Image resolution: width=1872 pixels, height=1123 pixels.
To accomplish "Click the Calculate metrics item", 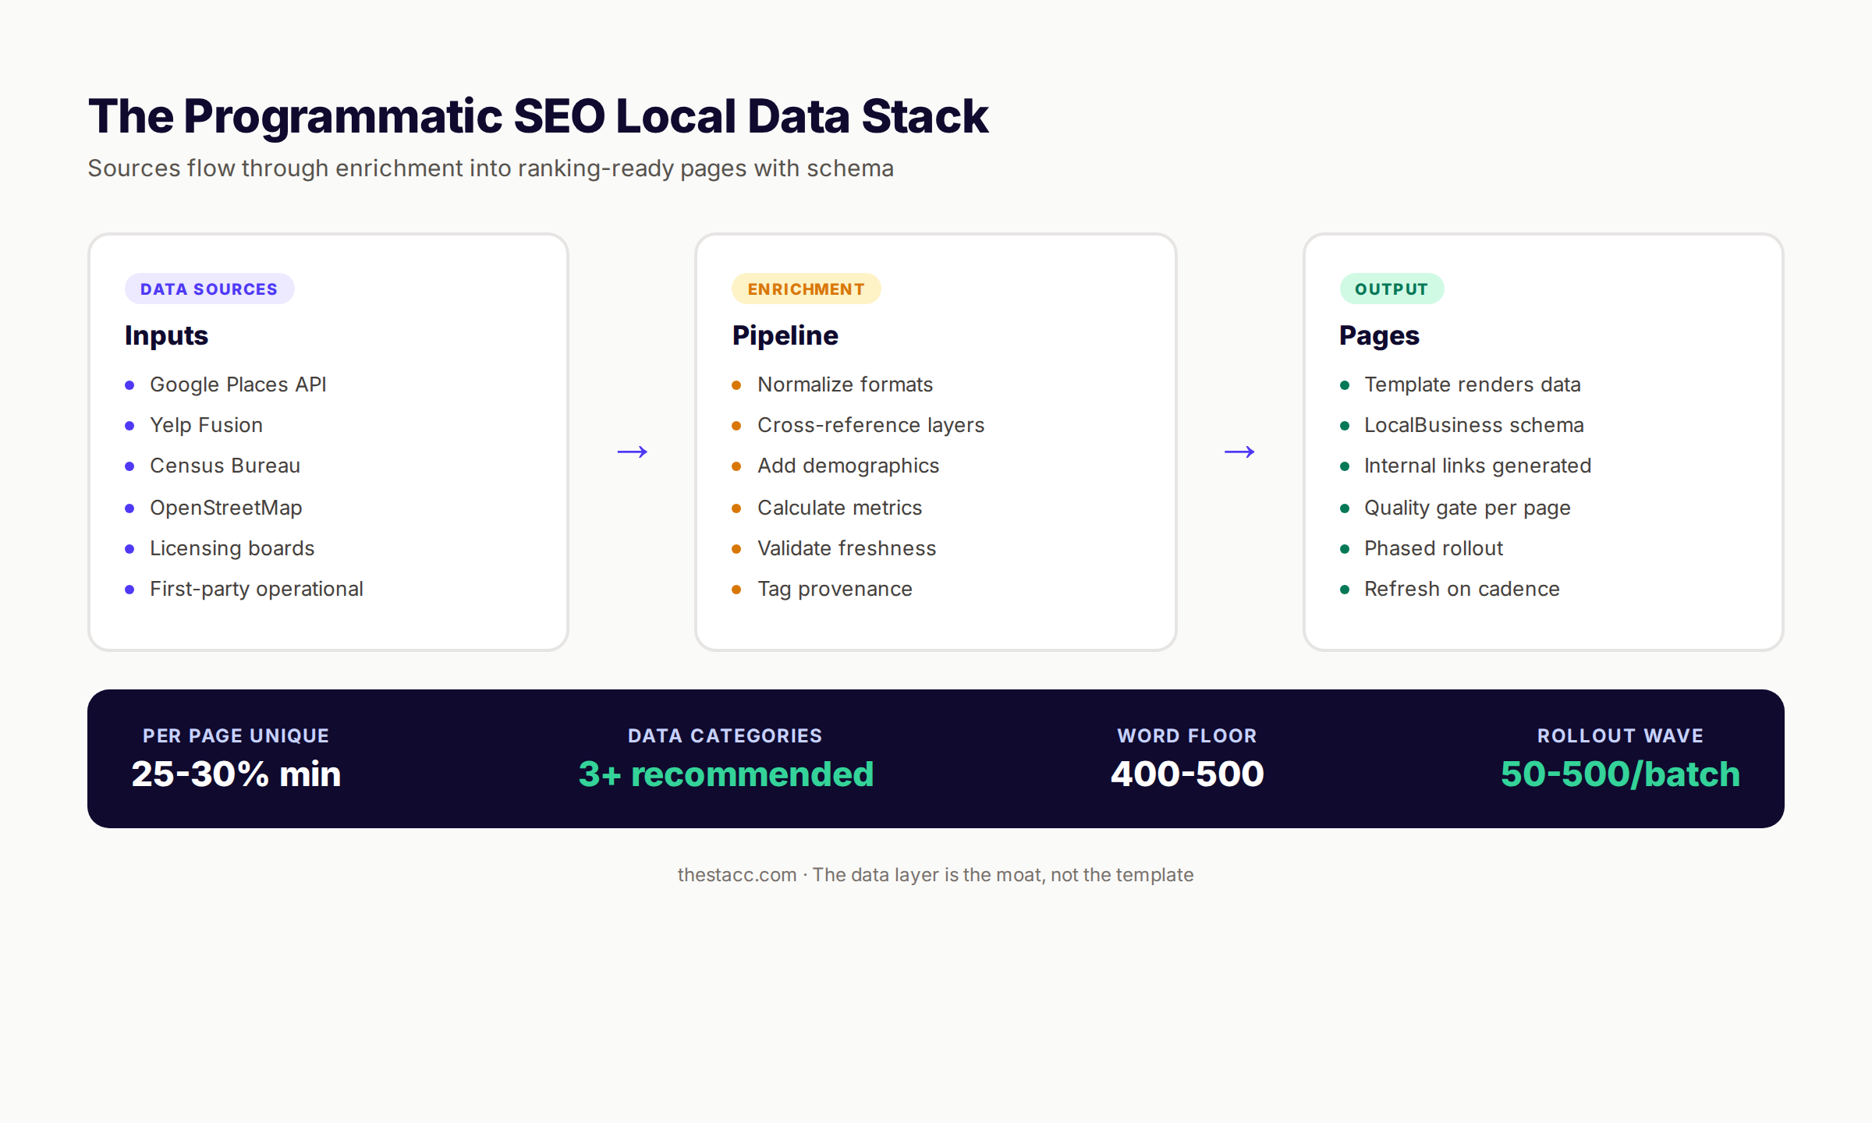I will click(839, 508).
